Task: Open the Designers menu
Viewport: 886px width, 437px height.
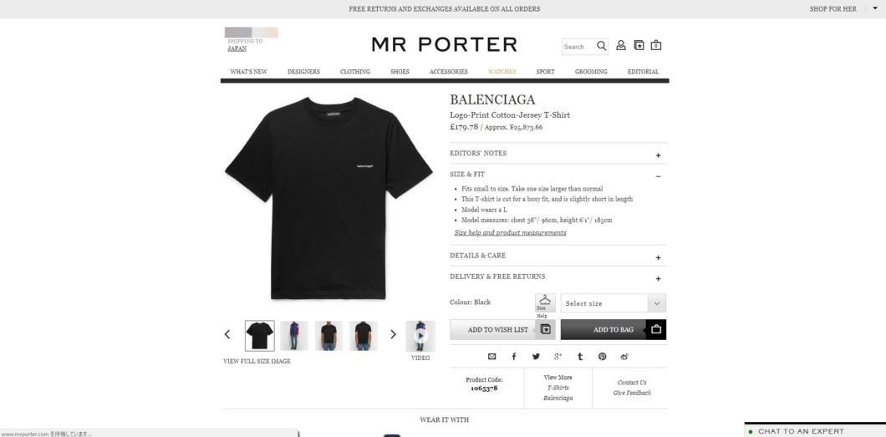Action: 303,72
